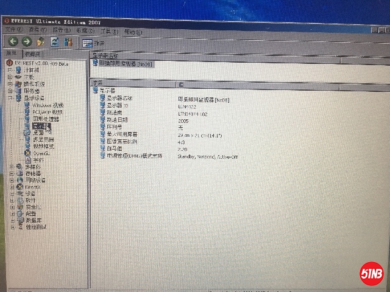Collapse the 显示设备 tree node
The width and height of the screenshot is (390, 292).
[x=10, y=98]
